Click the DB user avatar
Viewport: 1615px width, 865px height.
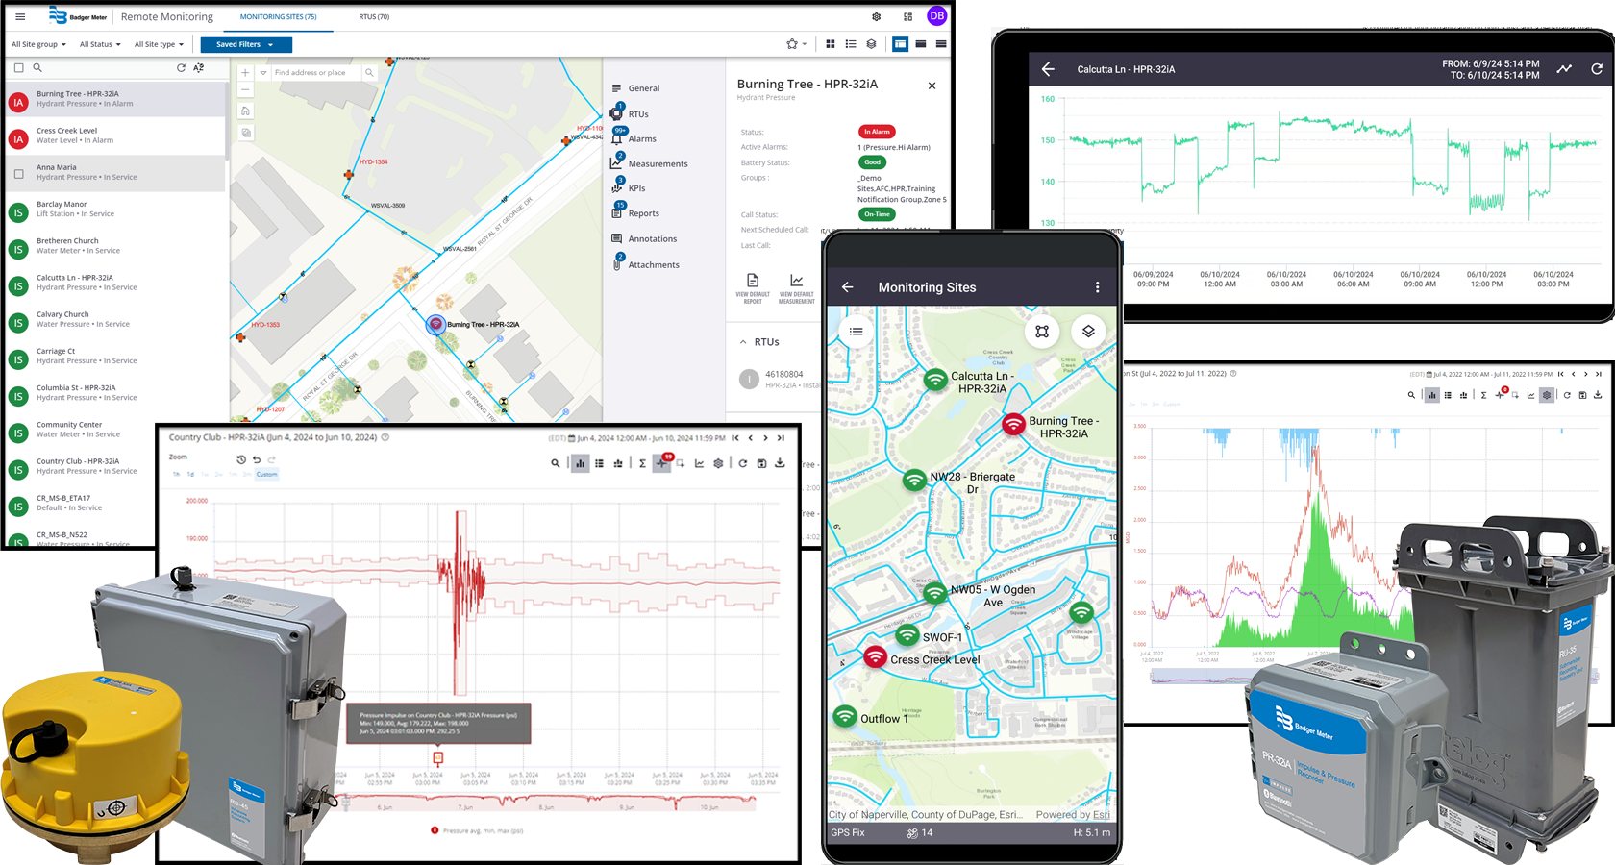pos(936,15)
